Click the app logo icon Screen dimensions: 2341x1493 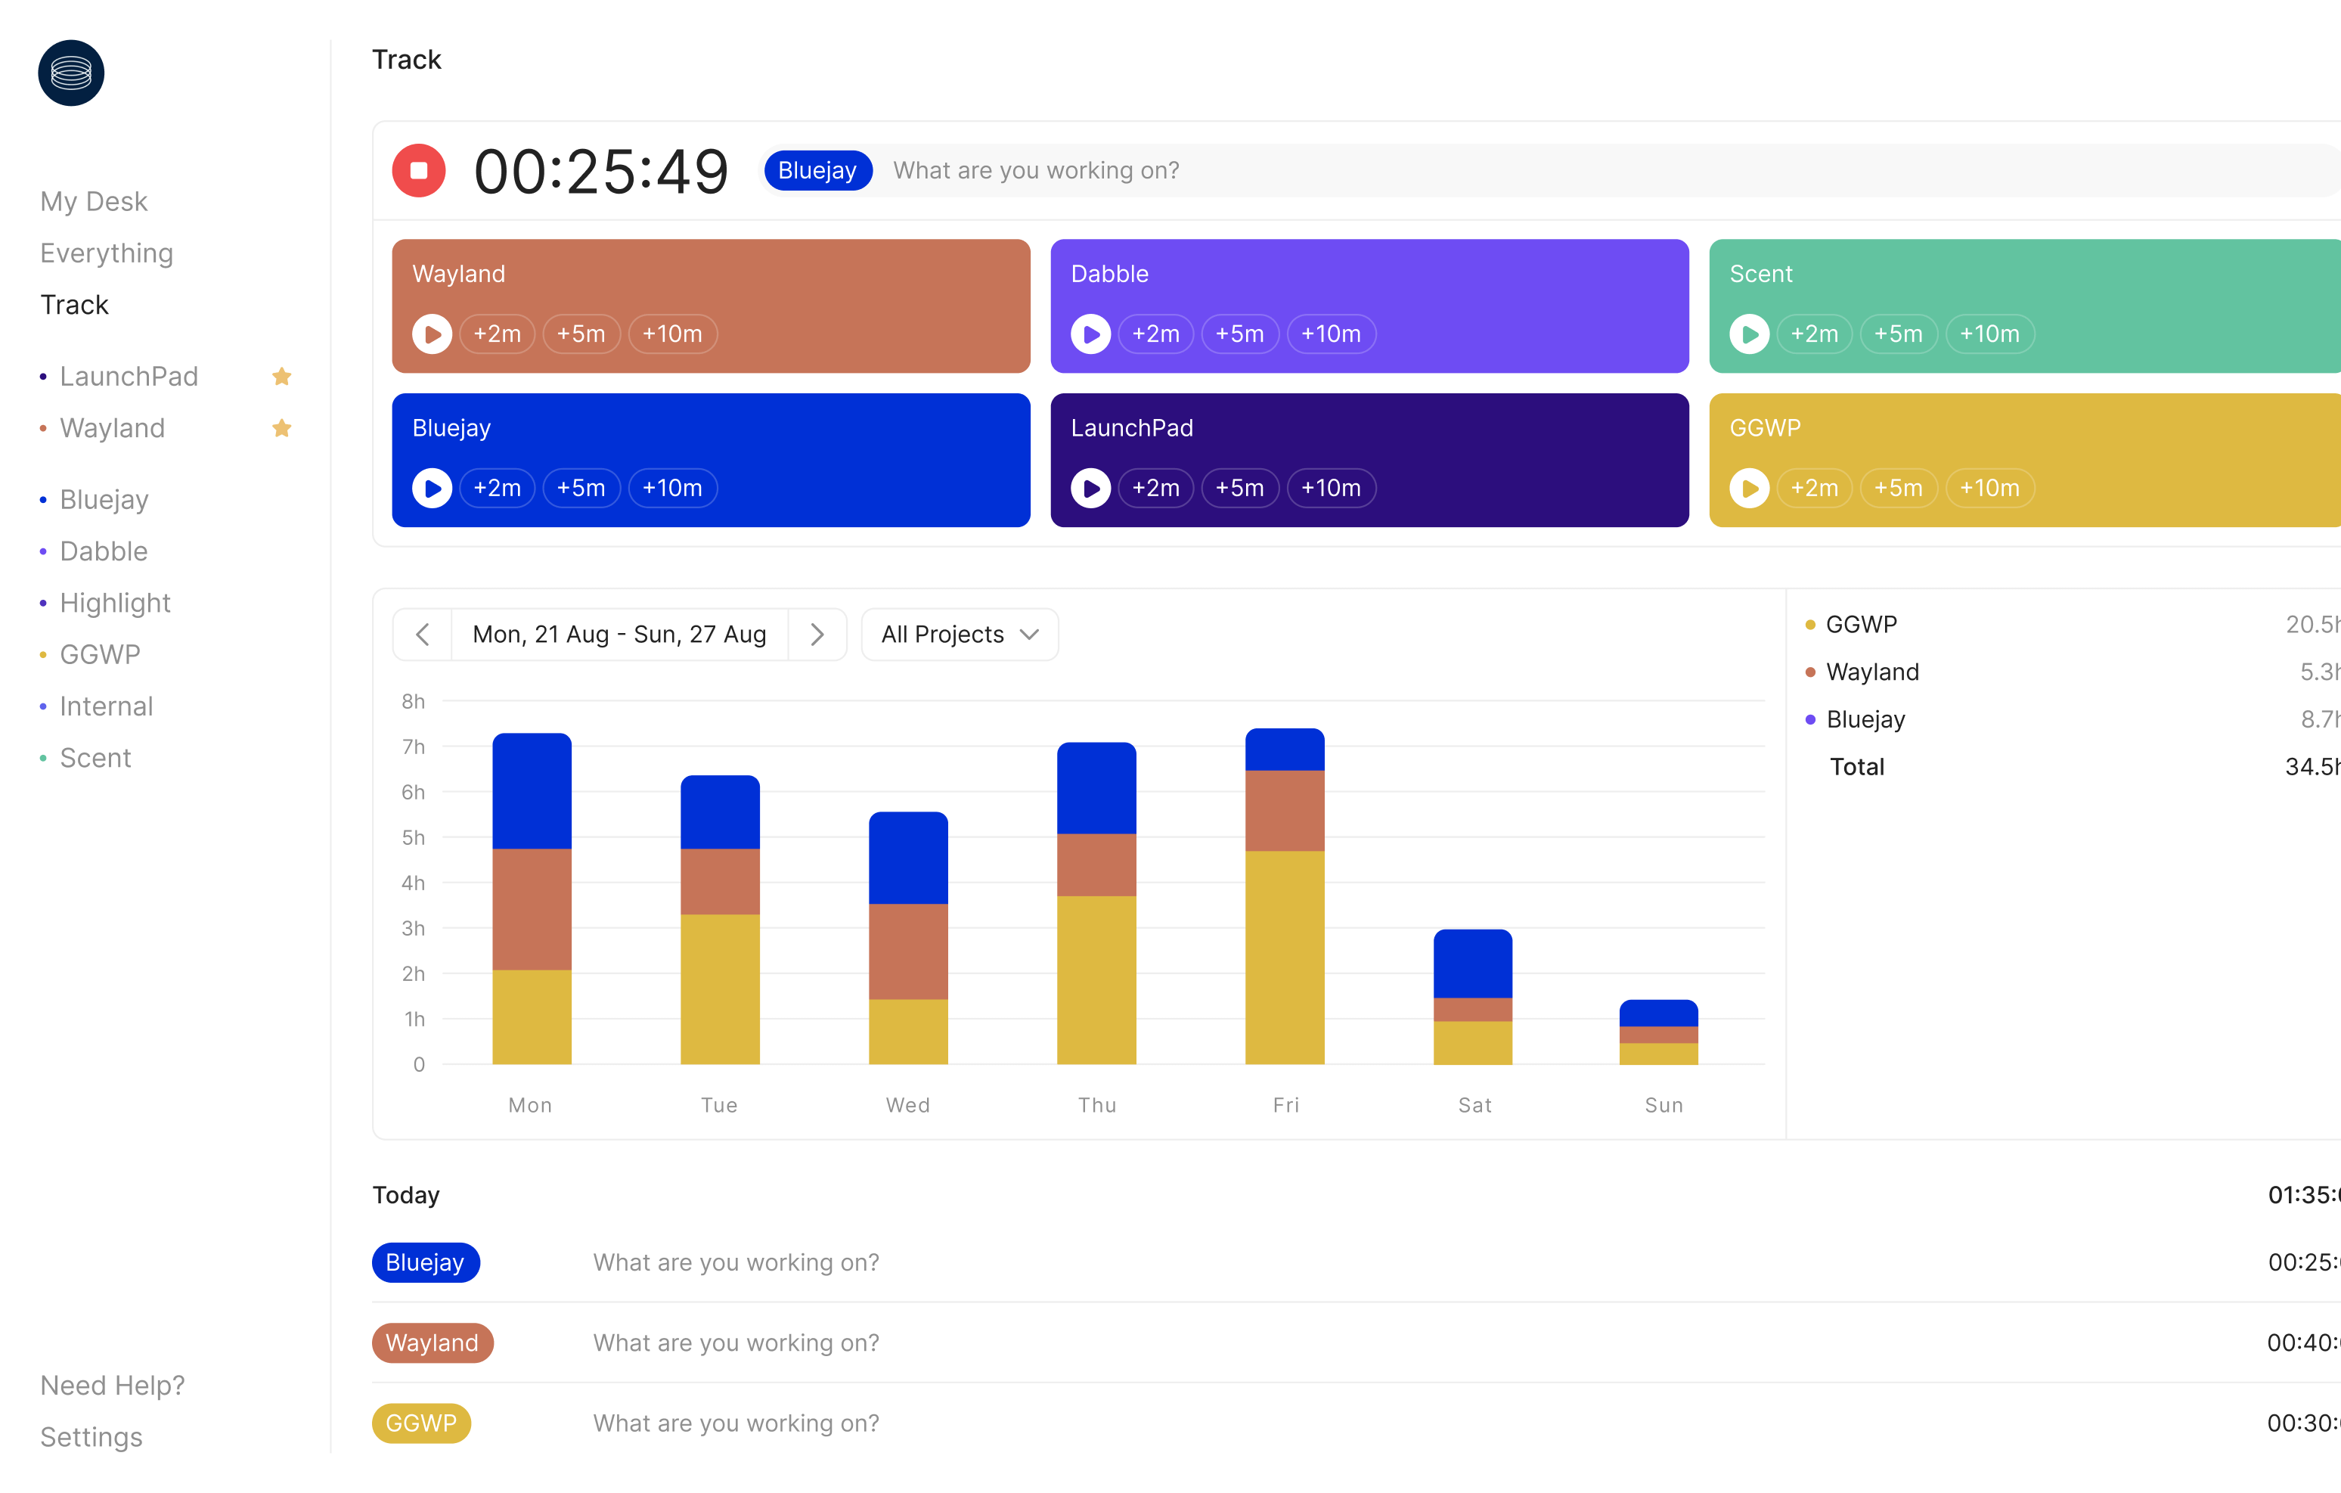click(x=71, y=73)
